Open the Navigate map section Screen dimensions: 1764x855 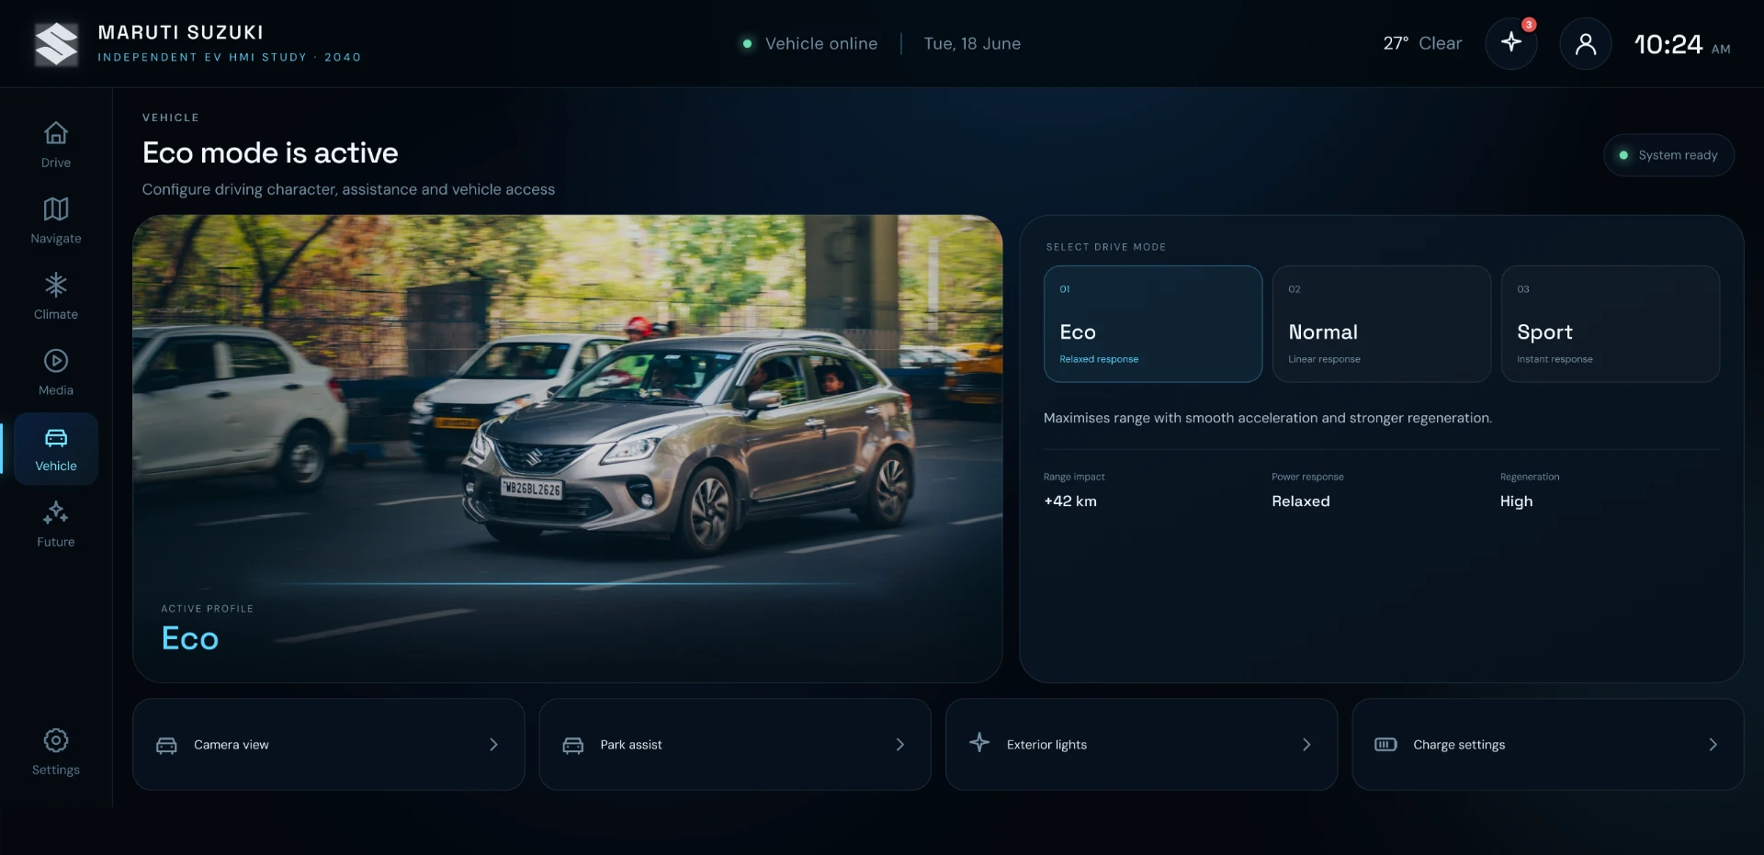(55, 221)
